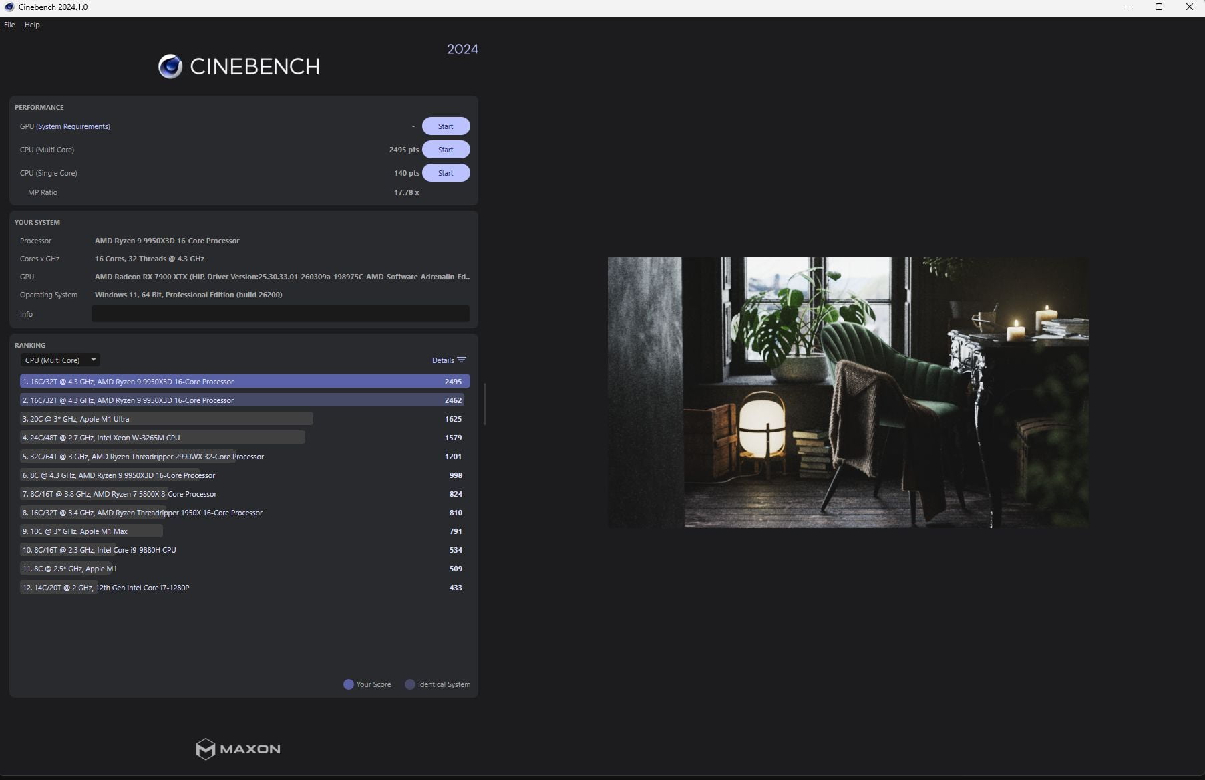Click into the Info text field
The height and width of the screenshot is (780, 1205).
pos(280,313)
